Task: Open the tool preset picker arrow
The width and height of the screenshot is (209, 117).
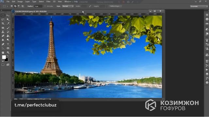Action: point(7,6)
